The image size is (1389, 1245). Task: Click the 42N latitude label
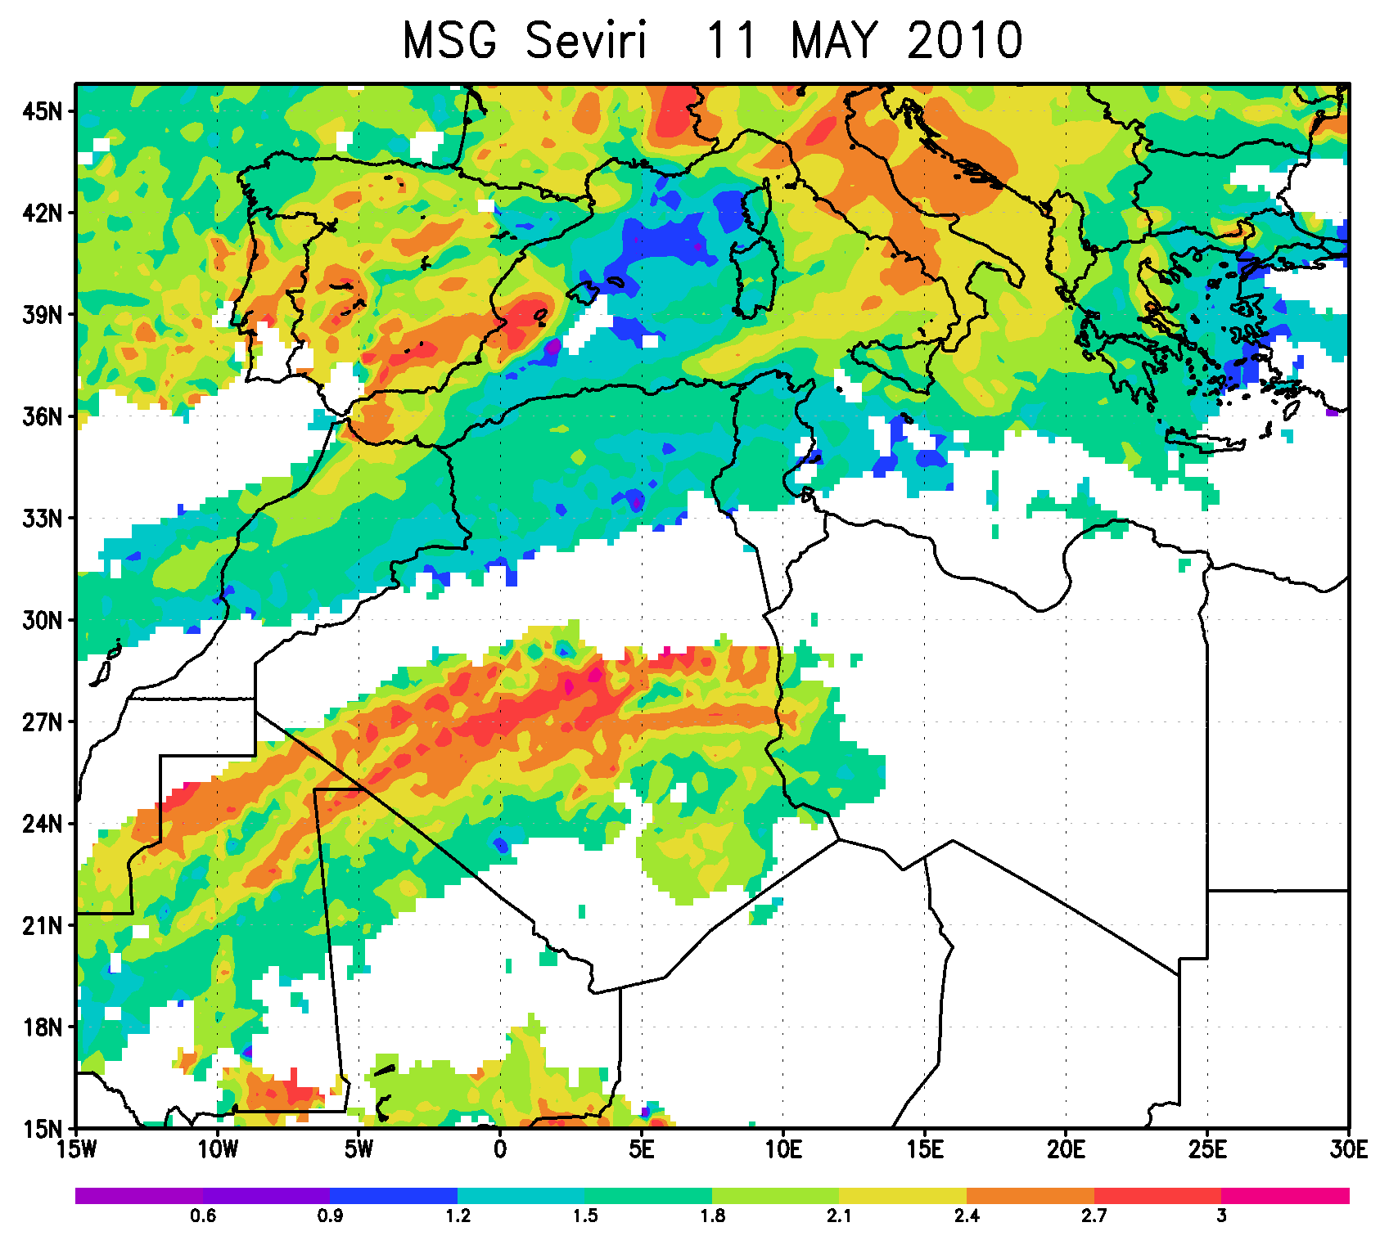point(43,213)
